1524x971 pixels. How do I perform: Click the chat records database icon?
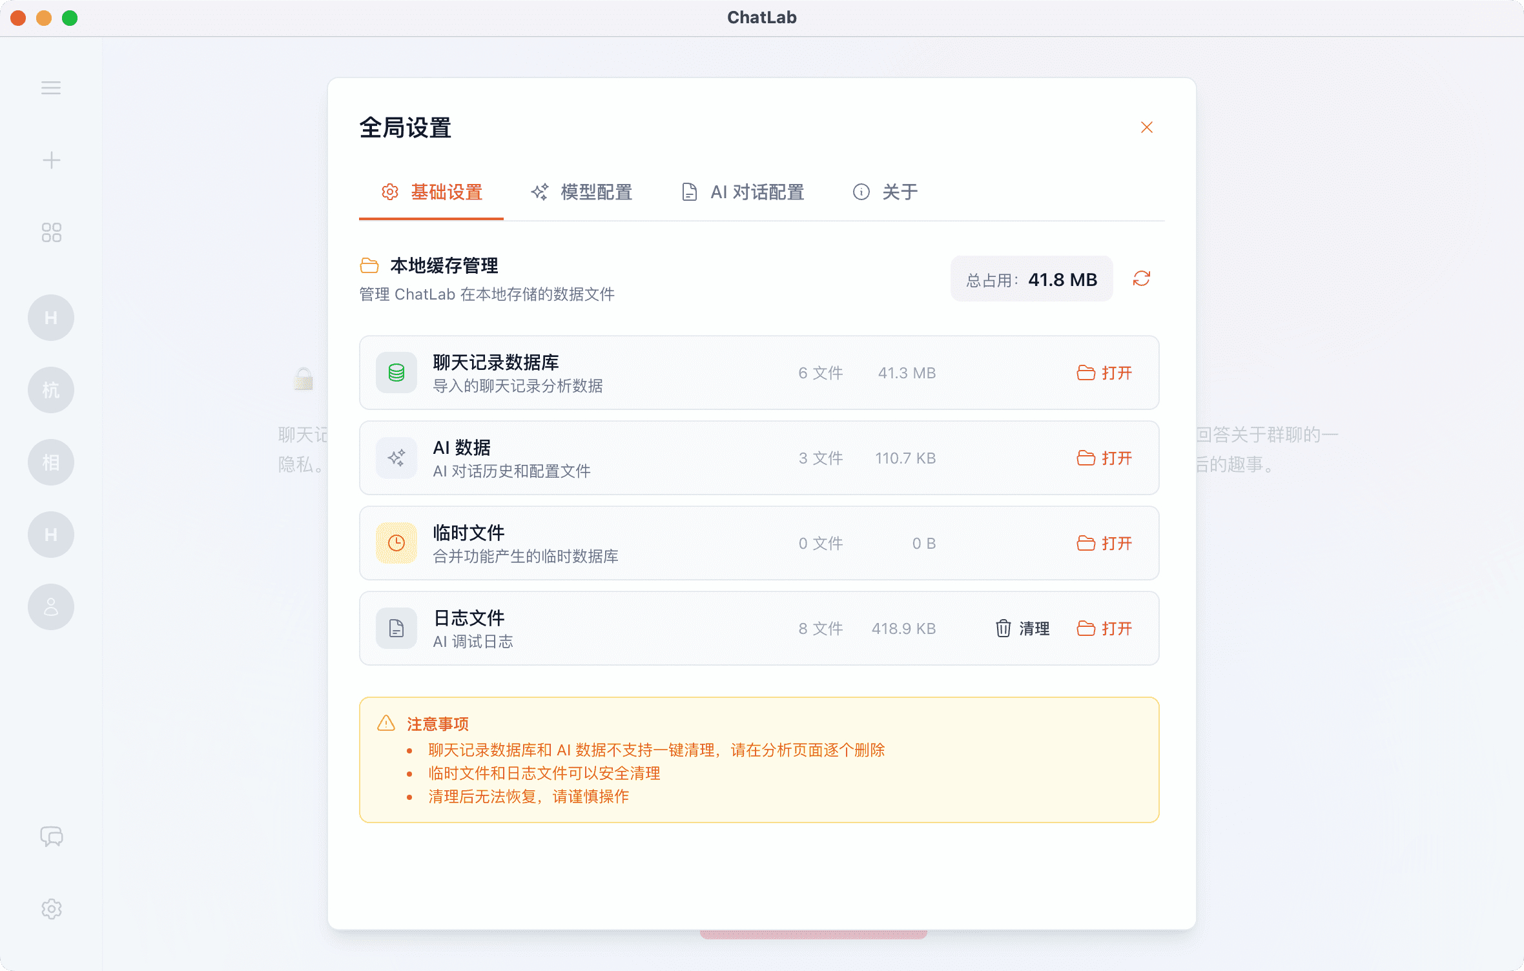[x=396, y=373]
